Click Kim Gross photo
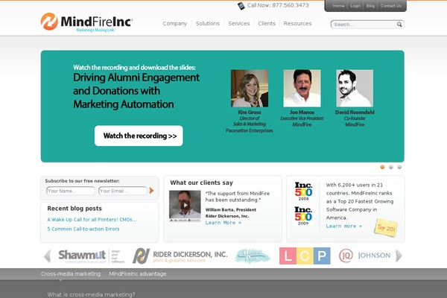This screenshot has height=298, width=447. pos(250,89)
